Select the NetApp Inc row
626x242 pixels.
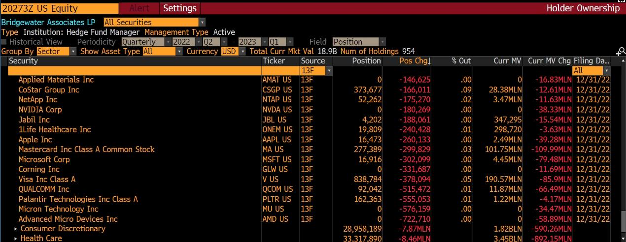(310, 100)
